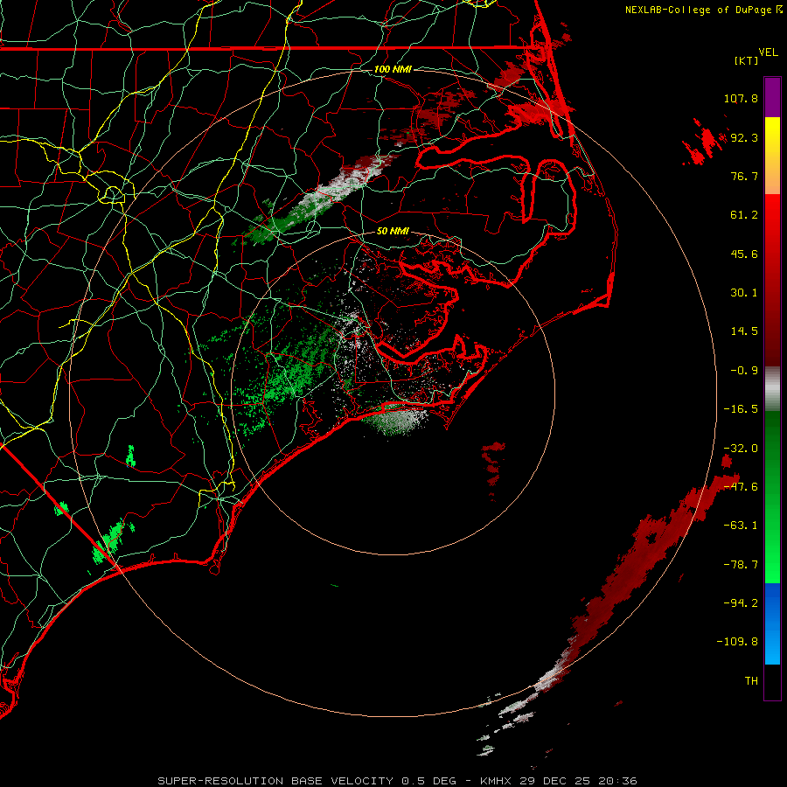Pick the purple segment of the velocity color bar
This screenshot has height=787, width=787.
772,97
